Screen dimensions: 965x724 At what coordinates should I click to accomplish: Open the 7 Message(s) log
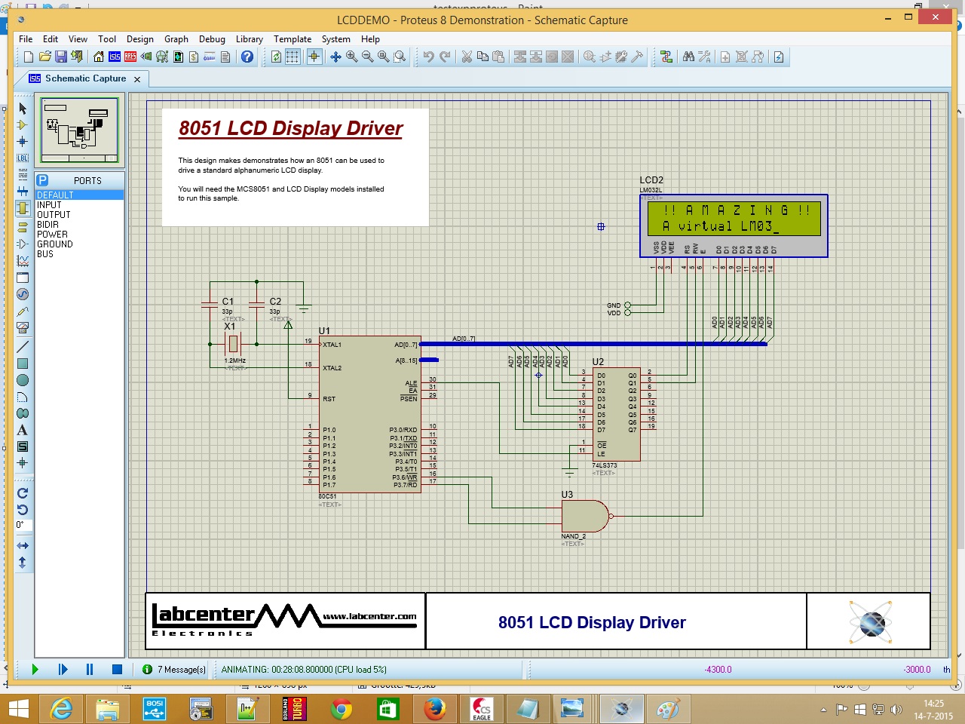click(174, 669)
